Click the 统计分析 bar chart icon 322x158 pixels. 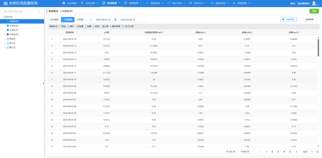(x=169, y=3)
